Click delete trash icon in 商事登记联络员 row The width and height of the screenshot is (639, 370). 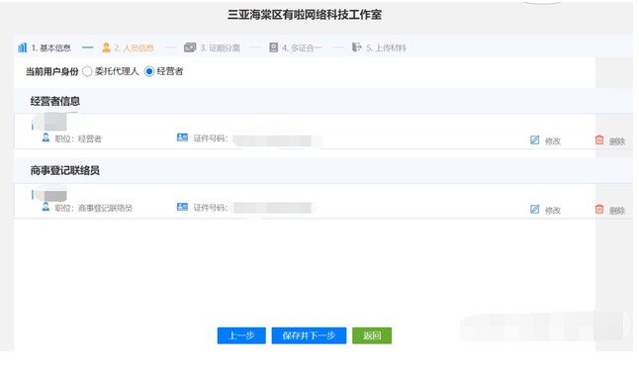pyautogui.click(x=599, y=210)
